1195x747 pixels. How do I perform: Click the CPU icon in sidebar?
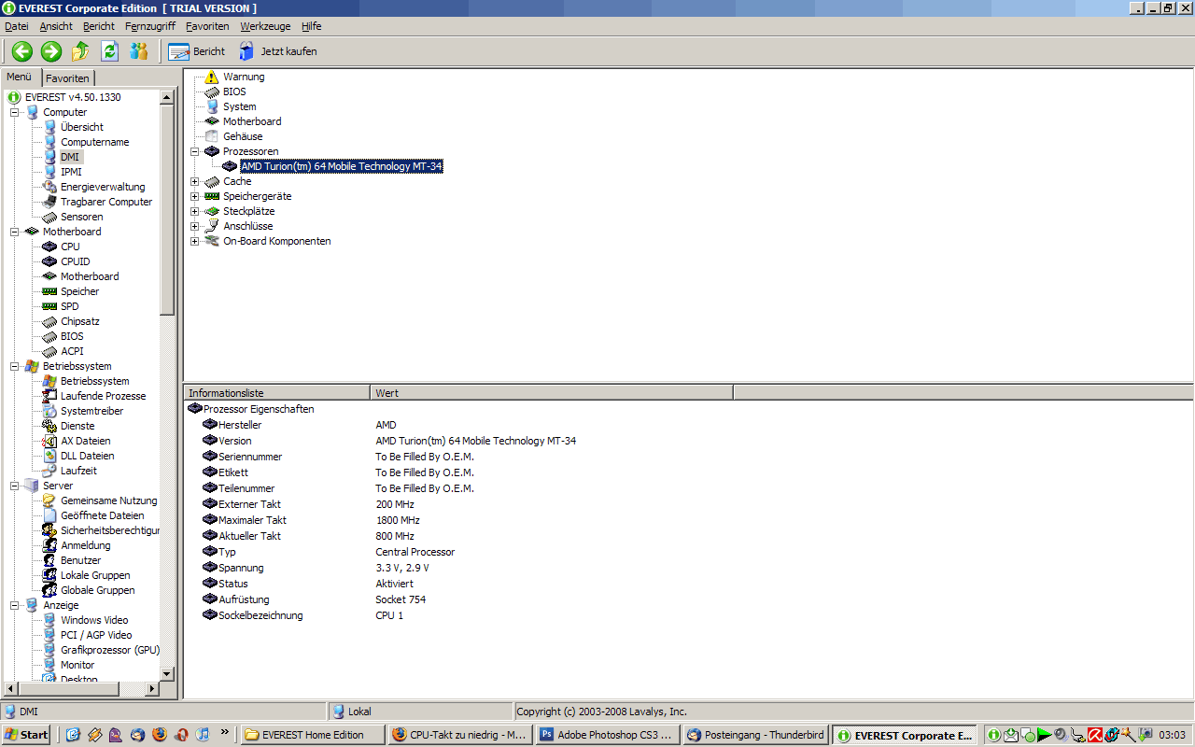pyautogui.click(x=49, y=247)
